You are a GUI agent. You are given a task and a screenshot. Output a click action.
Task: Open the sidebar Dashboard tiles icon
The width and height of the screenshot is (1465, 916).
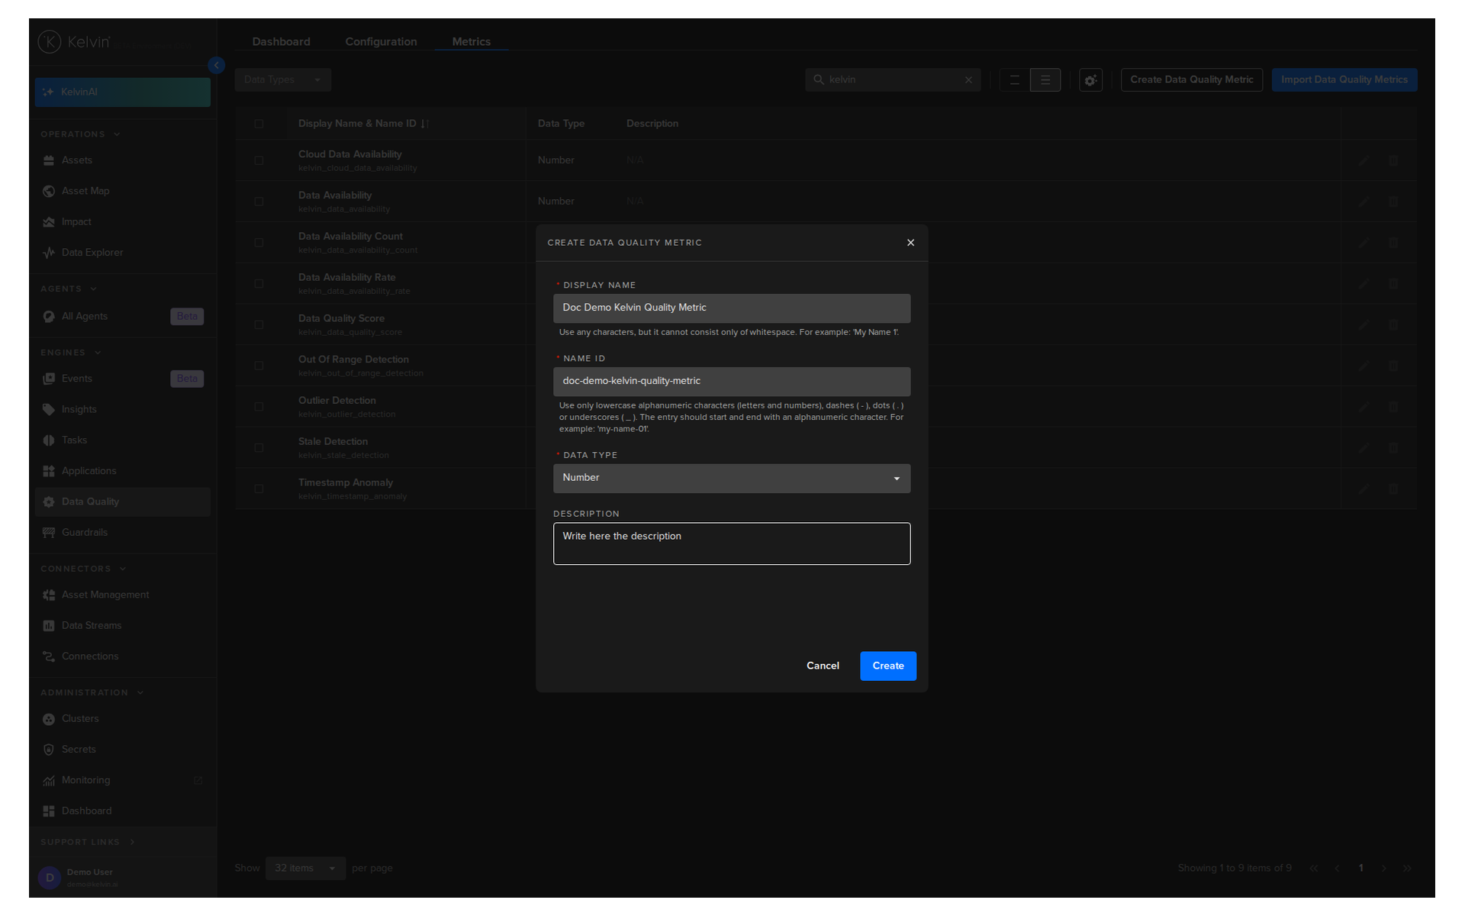pos(49,811)
